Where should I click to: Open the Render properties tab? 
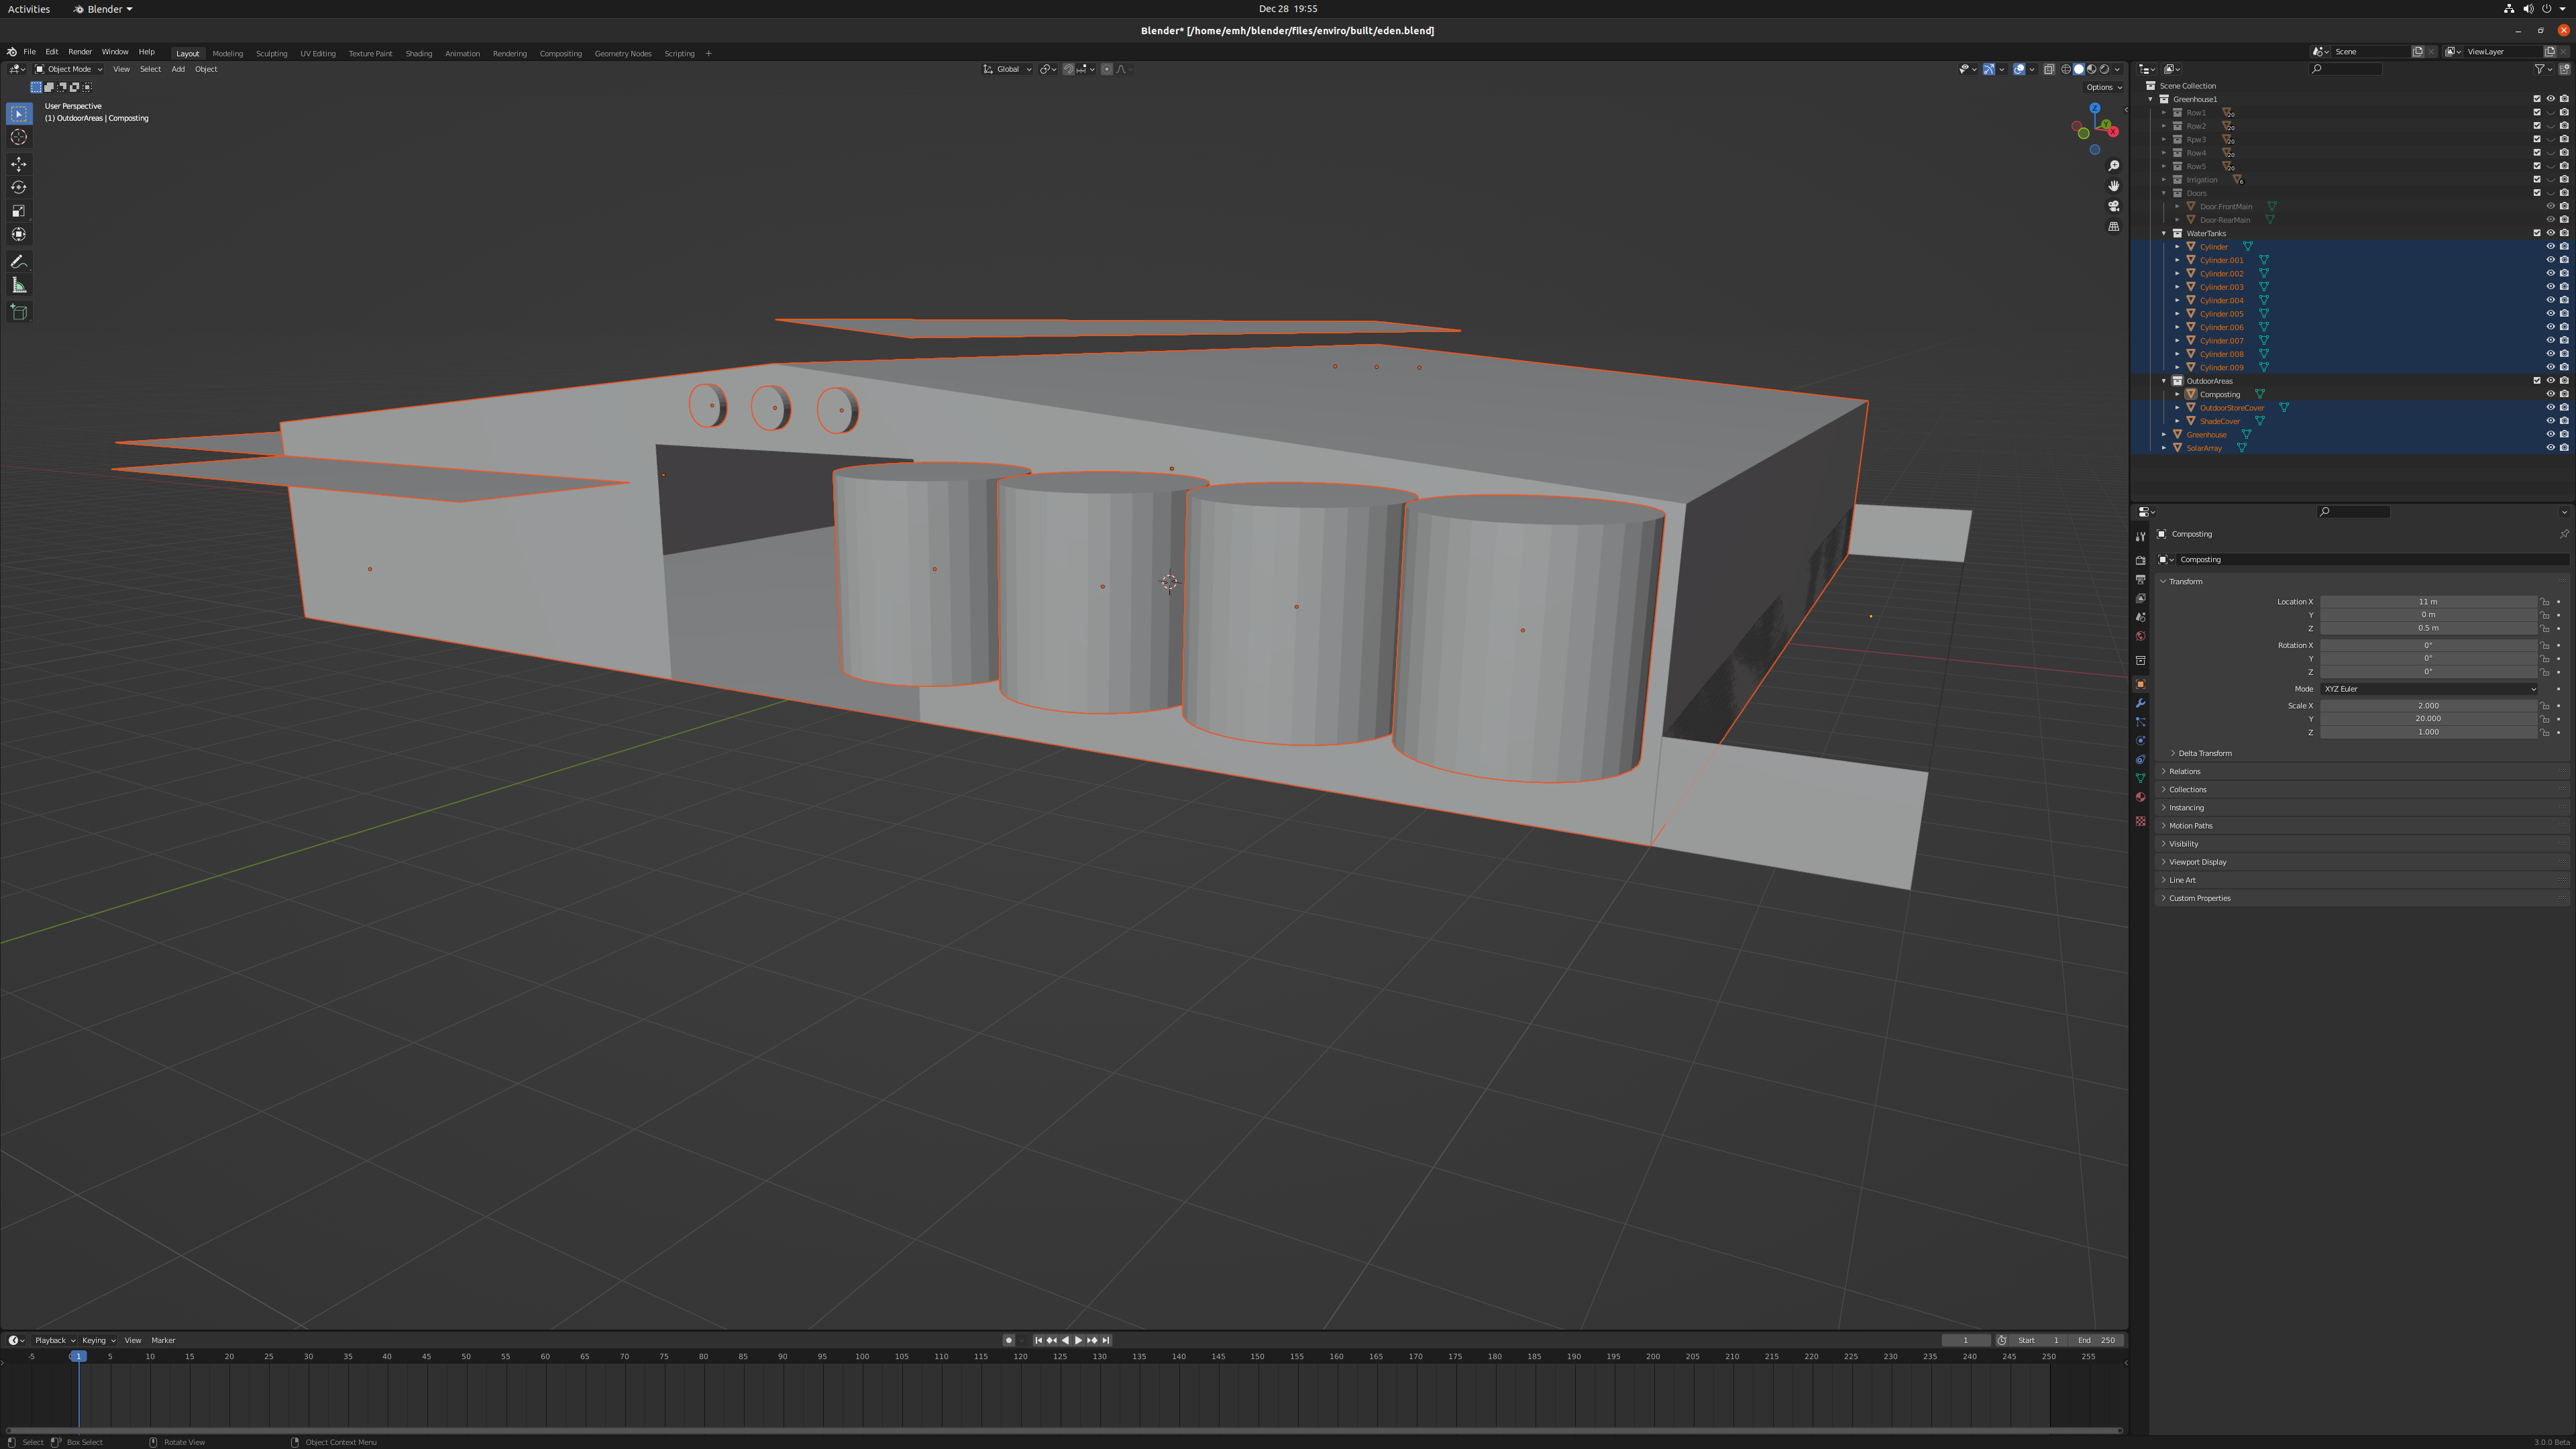(2140, 561)
